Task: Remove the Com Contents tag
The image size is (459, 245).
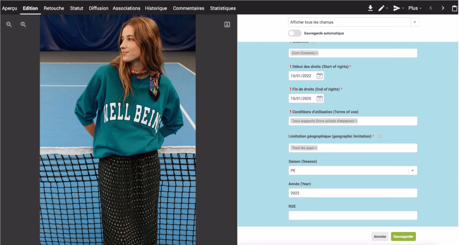Action: tap(317, 53)
